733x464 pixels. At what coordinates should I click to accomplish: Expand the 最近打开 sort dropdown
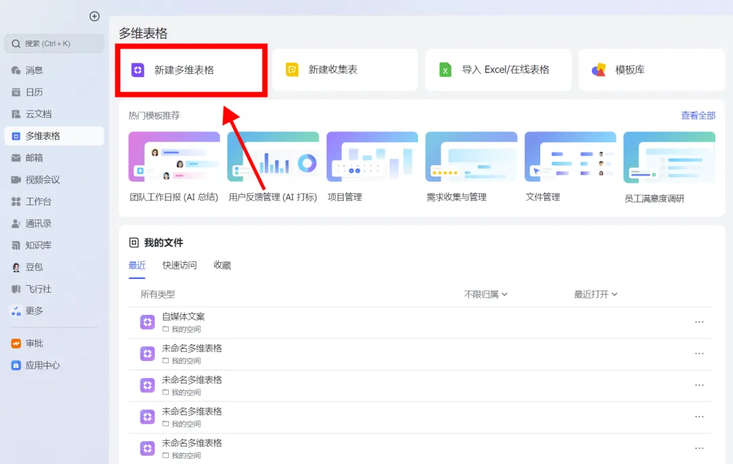pos(596,294)
